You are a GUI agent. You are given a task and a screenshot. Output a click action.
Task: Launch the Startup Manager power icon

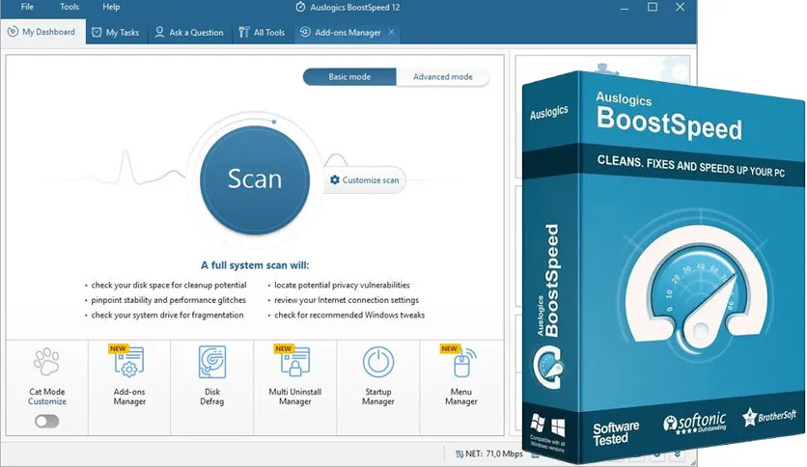[378, 362]
